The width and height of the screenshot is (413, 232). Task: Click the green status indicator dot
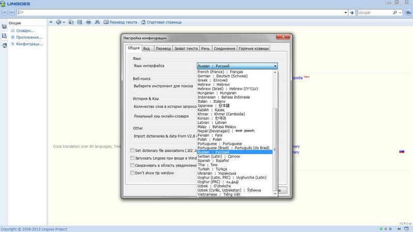click(381, 229)
